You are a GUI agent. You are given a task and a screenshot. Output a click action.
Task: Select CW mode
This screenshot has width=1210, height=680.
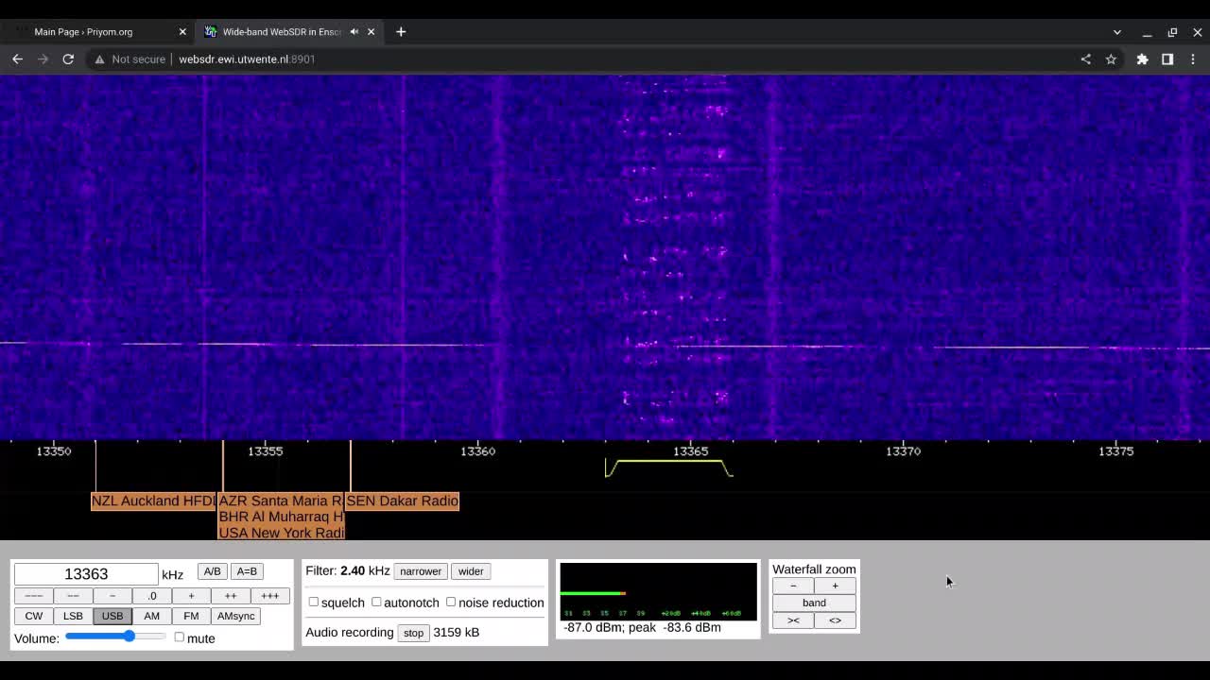click(x=33, y=616)
